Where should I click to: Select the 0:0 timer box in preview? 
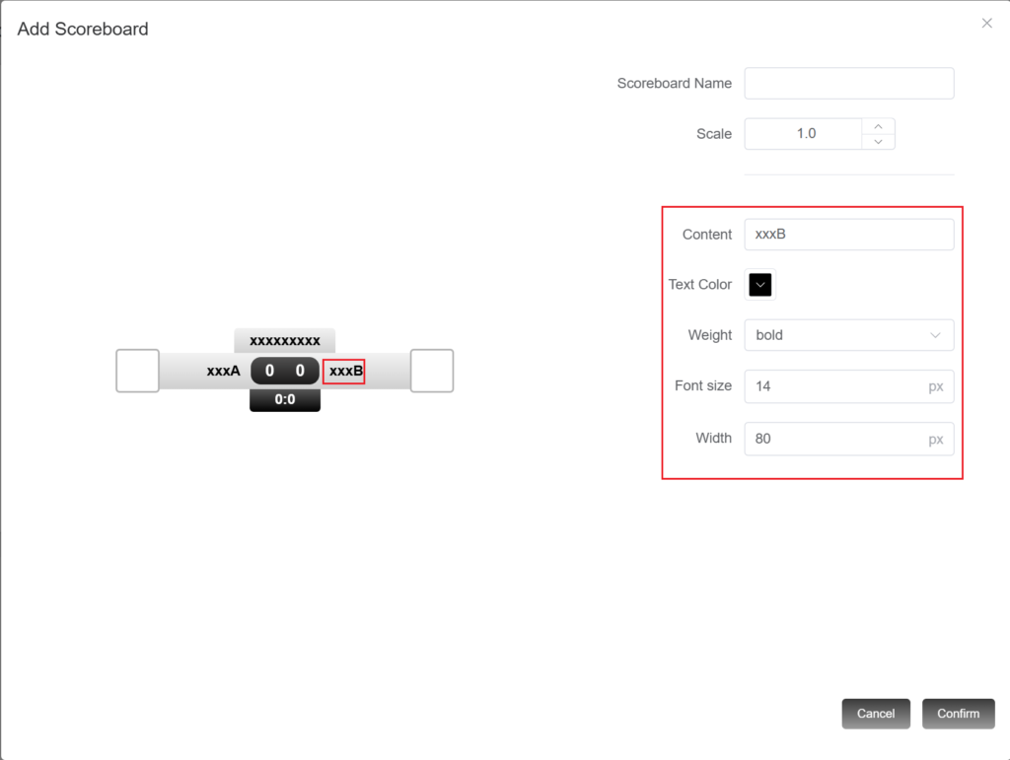285,400
